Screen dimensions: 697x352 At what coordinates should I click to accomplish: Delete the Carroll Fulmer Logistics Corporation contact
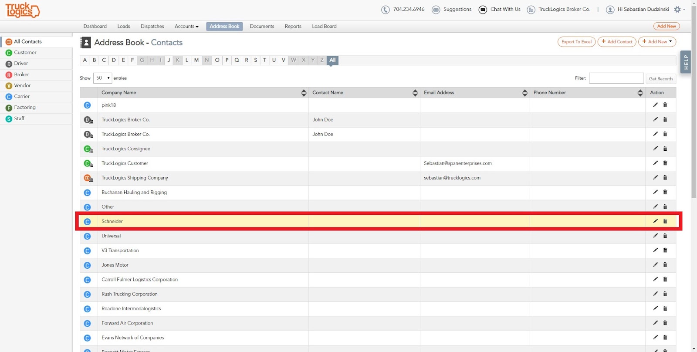pyautogui.click(x=665, y=279)
